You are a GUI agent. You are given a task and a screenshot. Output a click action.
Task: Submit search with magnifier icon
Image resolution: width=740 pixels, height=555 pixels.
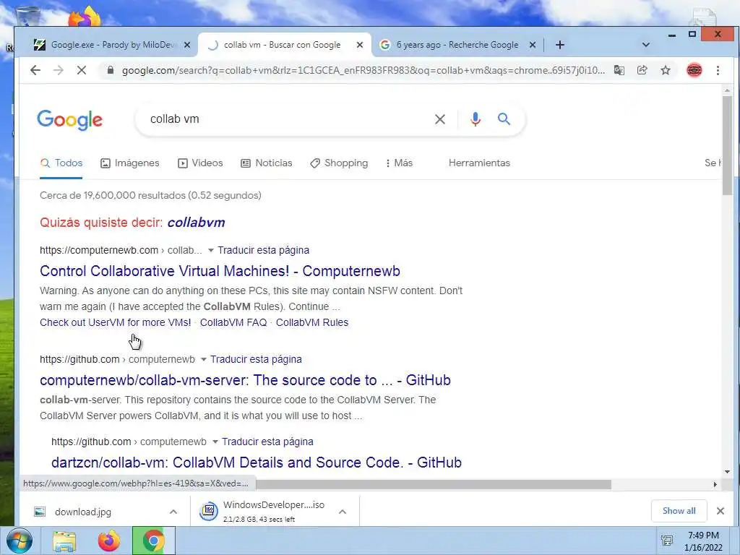[504, 119]
